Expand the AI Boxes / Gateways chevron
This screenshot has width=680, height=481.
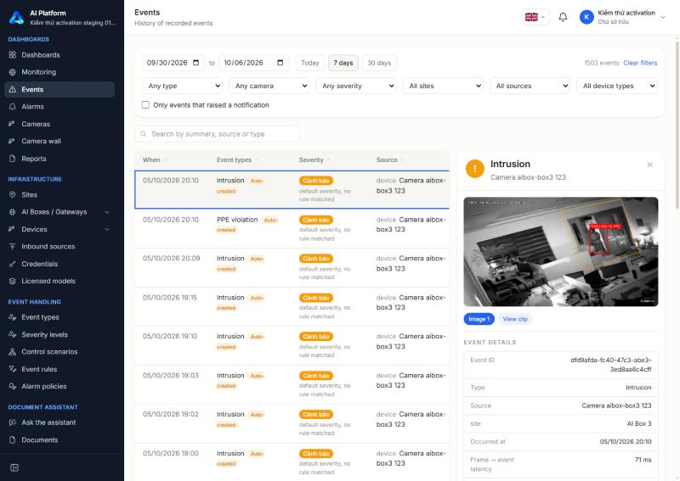click(x=107, y=212)
